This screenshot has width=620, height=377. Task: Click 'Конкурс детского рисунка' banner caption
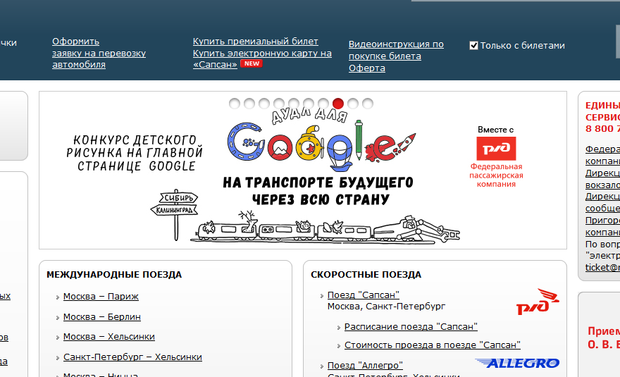click(x=135, y=153)
